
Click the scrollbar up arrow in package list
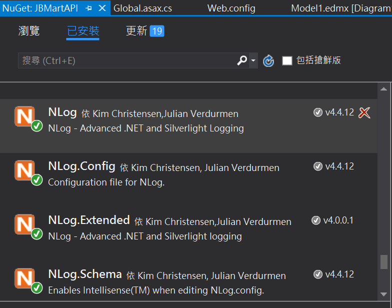tap(383, 89)
